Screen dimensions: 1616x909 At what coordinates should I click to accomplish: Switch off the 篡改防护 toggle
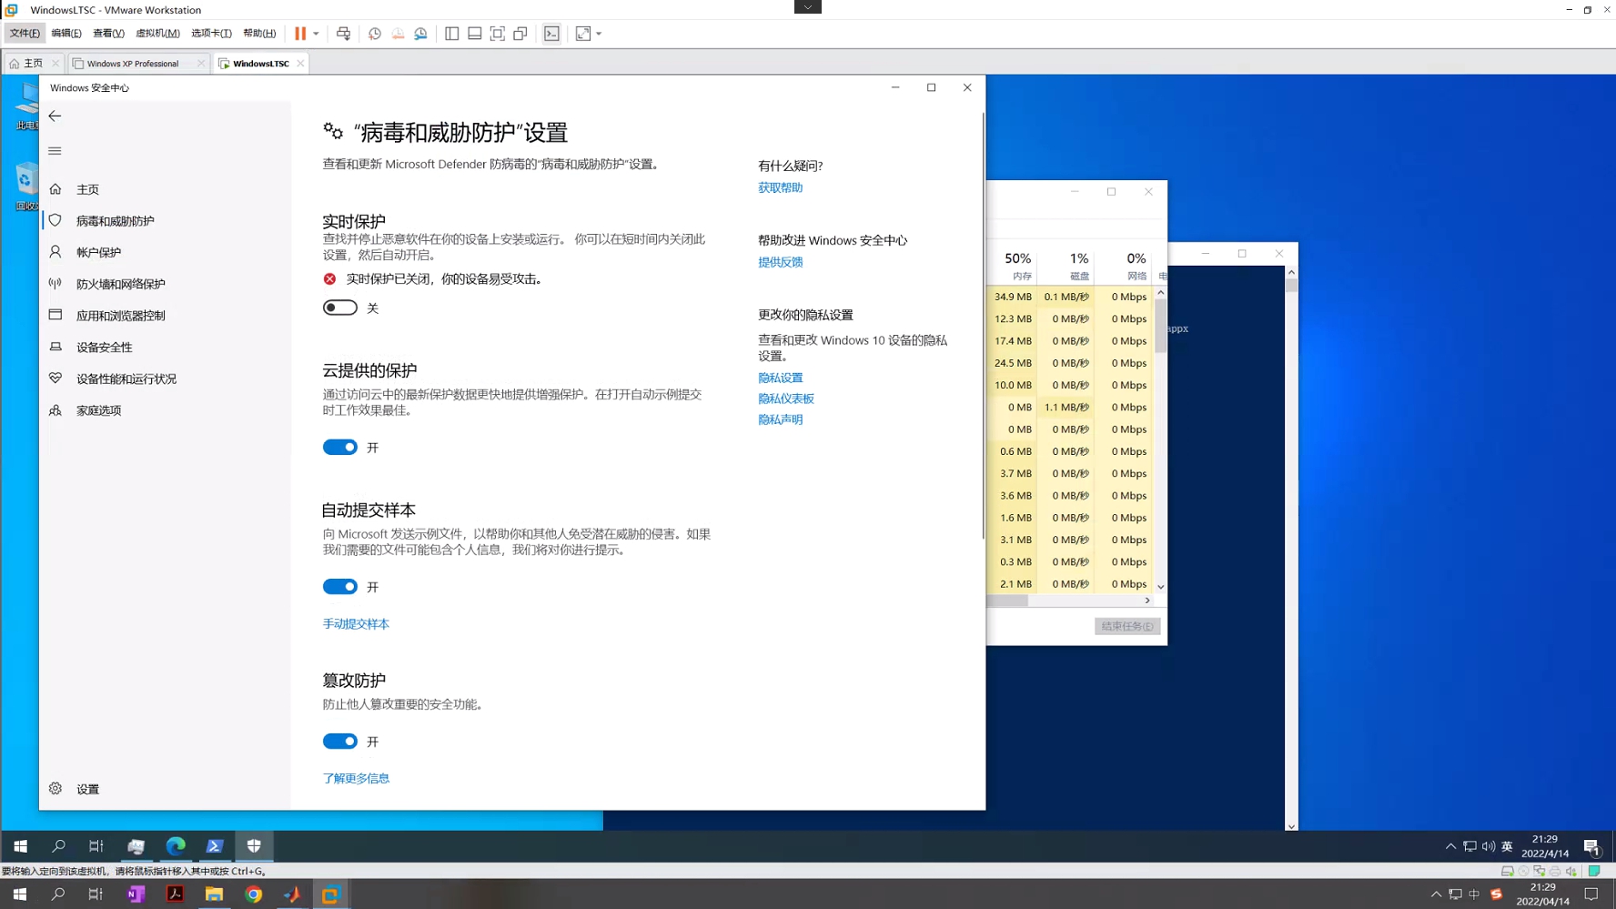[x=340, y=742]
